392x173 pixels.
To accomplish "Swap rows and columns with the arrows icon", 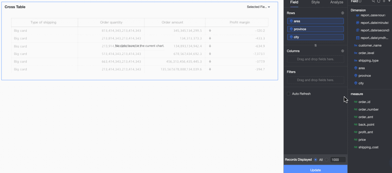I will pyautogui.click(x=316, y=45).
